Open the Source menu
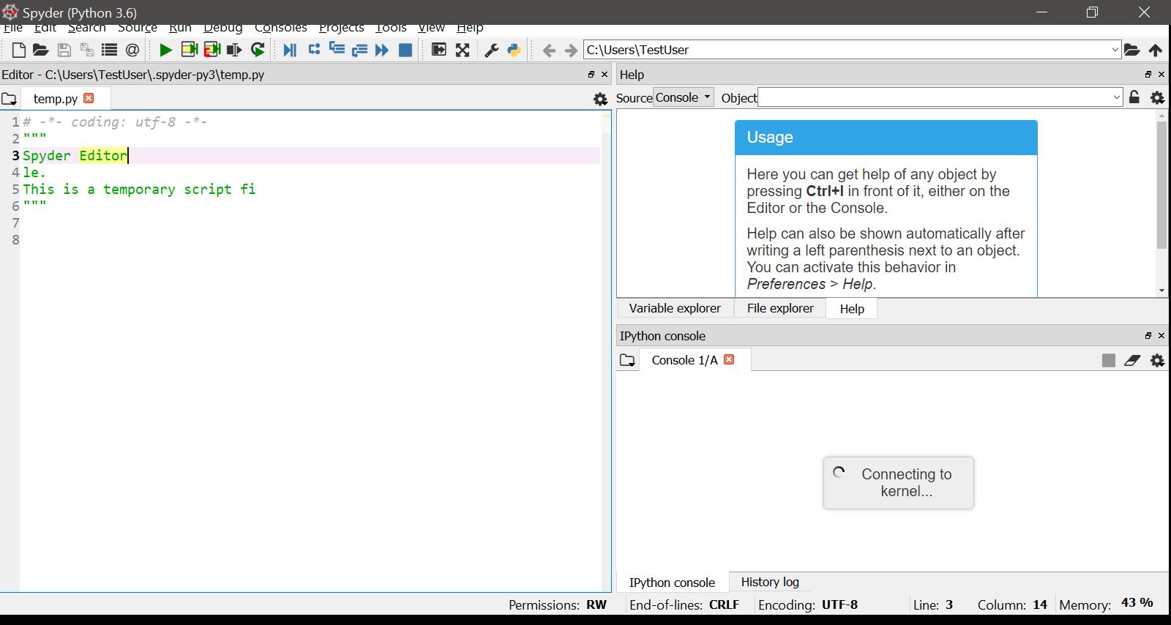This screenshot has width=1171, height=625. [x=138, y=28]
